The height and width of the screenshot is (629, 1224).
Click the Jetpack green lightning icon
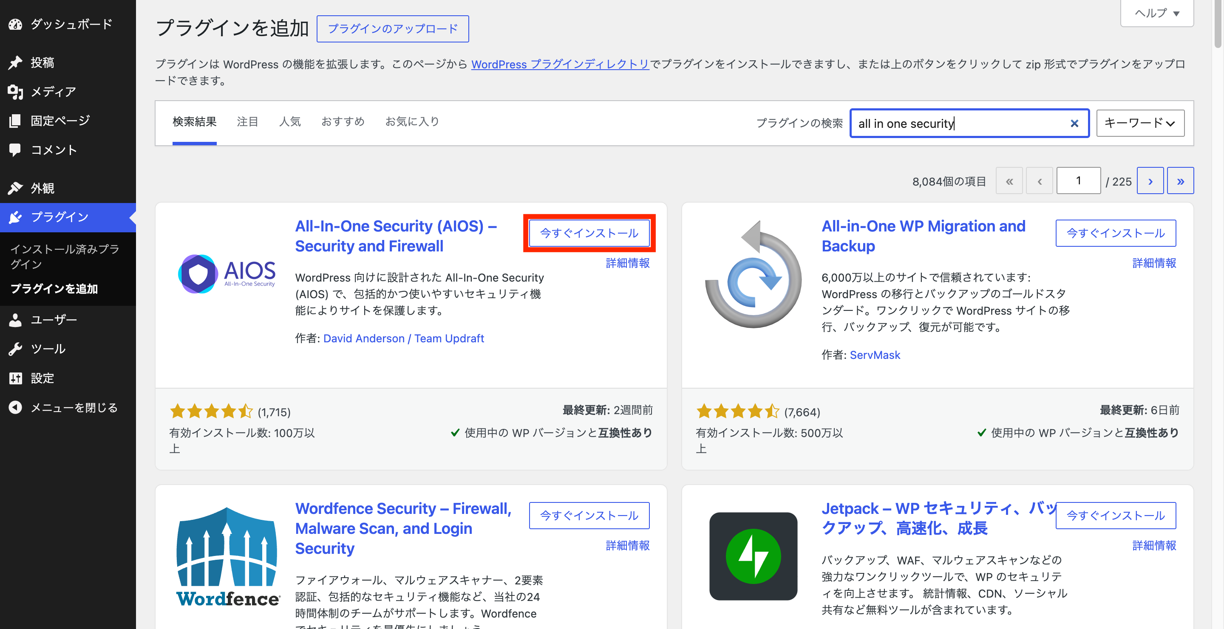coord(753,556)
